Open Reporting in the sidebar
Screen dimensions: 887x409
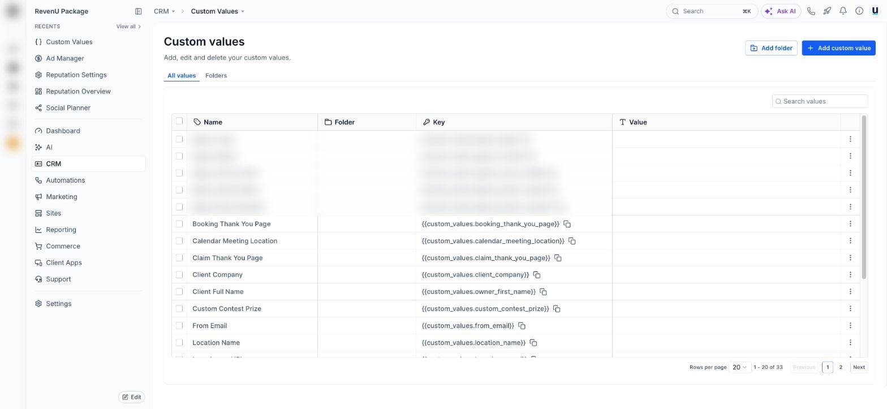tap(61, 230)
